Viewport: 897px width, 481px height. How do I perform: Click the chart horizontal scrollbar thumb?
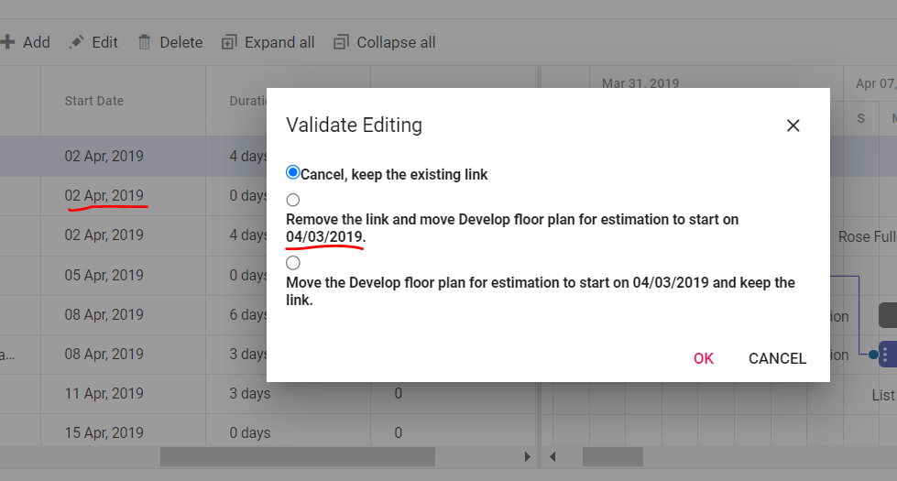(612, 456)
